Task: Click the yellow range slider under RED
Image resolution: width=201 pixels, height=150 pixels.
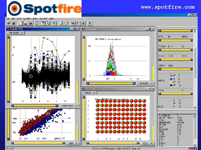Action: 176,41
